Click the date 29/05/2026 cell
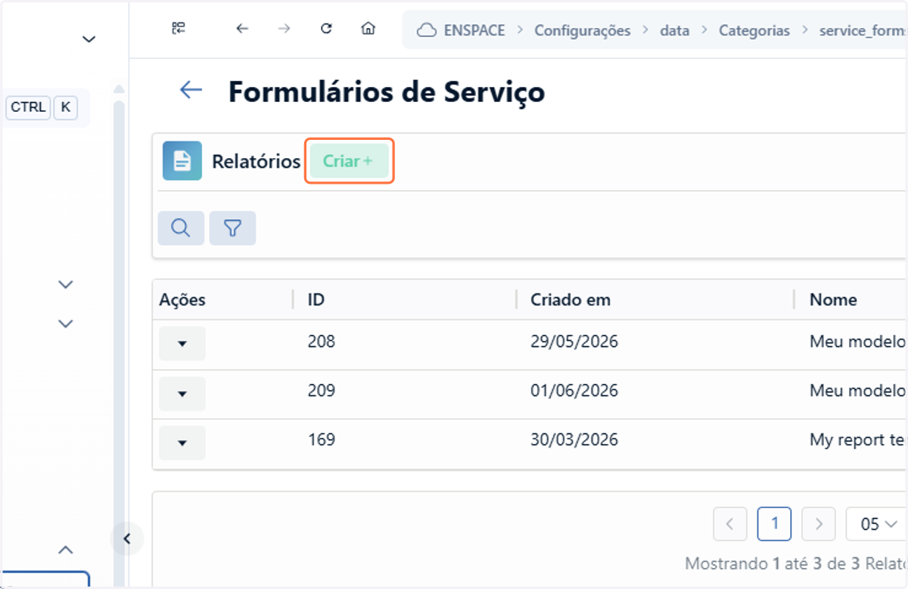 pos(574,341)
